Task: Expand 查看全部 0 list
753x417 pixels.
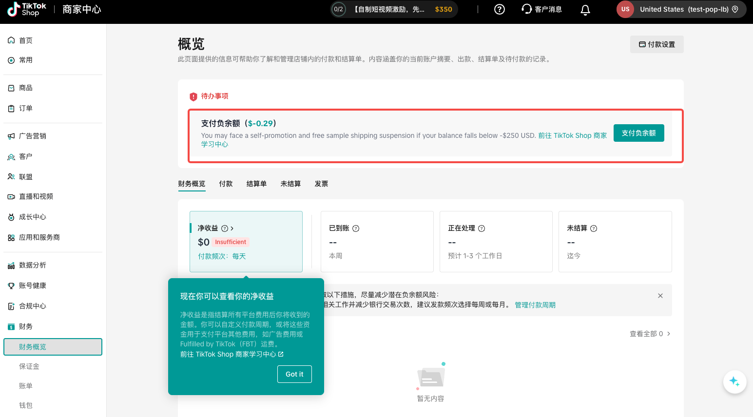Action: click(x=650, y=334)
